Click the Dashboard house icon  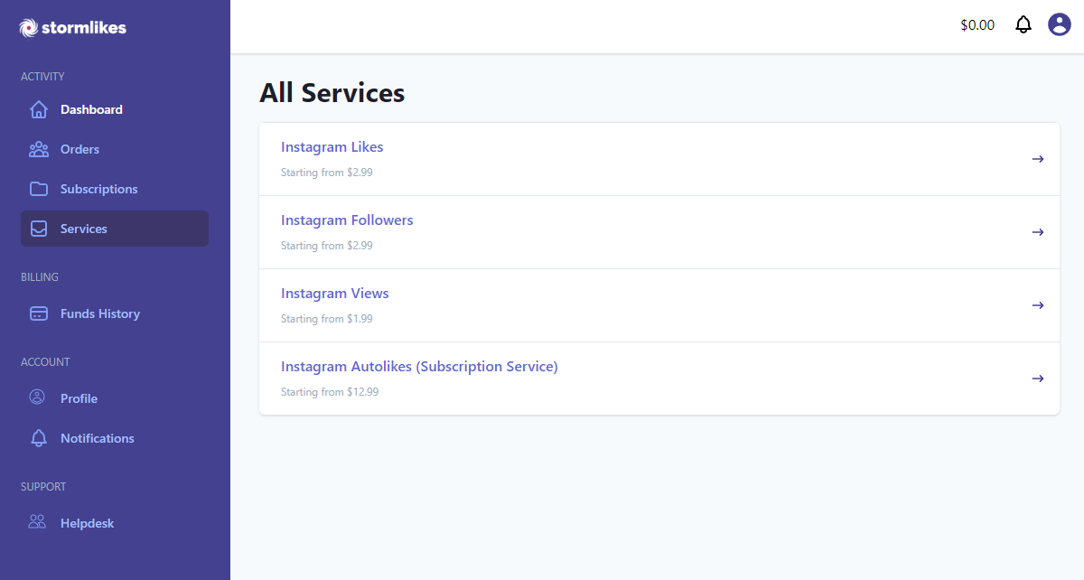pyautogui.click(x=39, y=109)
